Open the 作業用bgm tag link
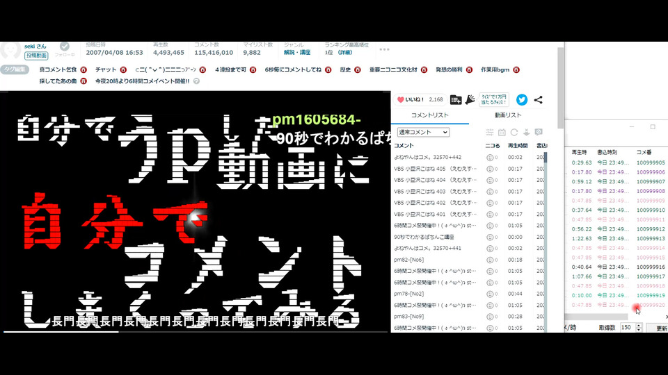 click(x=495, y=69)
